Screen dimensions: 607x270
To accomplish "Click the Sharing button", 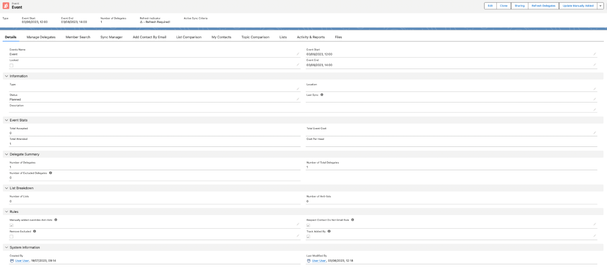I will click(520, 6).
